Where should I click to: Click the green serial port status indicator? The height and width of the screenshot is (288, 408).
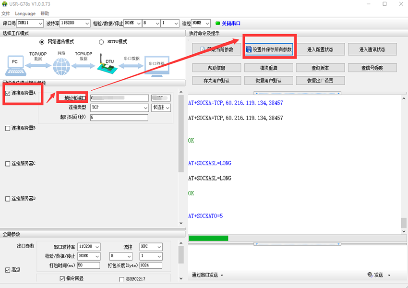coord(217,23)
